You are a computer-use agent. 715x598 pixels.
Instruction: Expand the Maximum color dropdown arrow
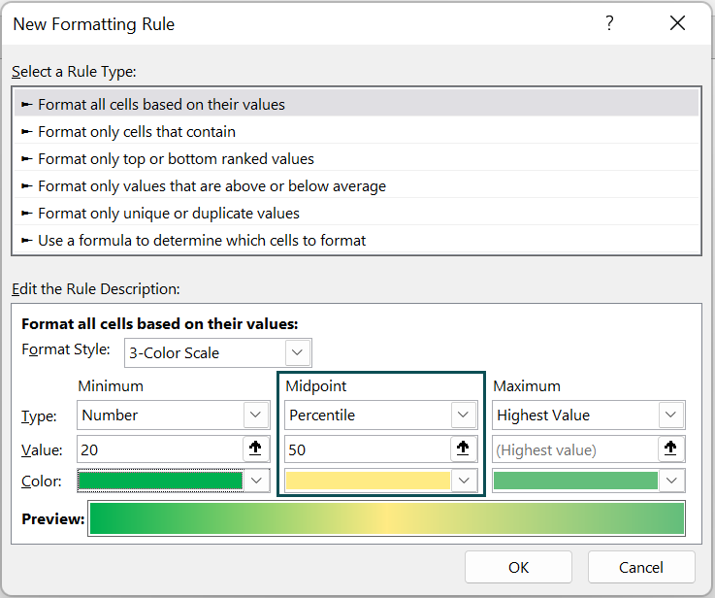coord(671,481)
